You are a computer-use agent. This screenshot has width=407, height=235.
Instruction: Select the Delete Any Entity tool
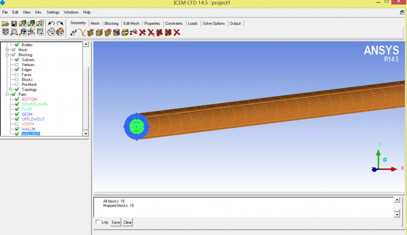coord(177,32)
